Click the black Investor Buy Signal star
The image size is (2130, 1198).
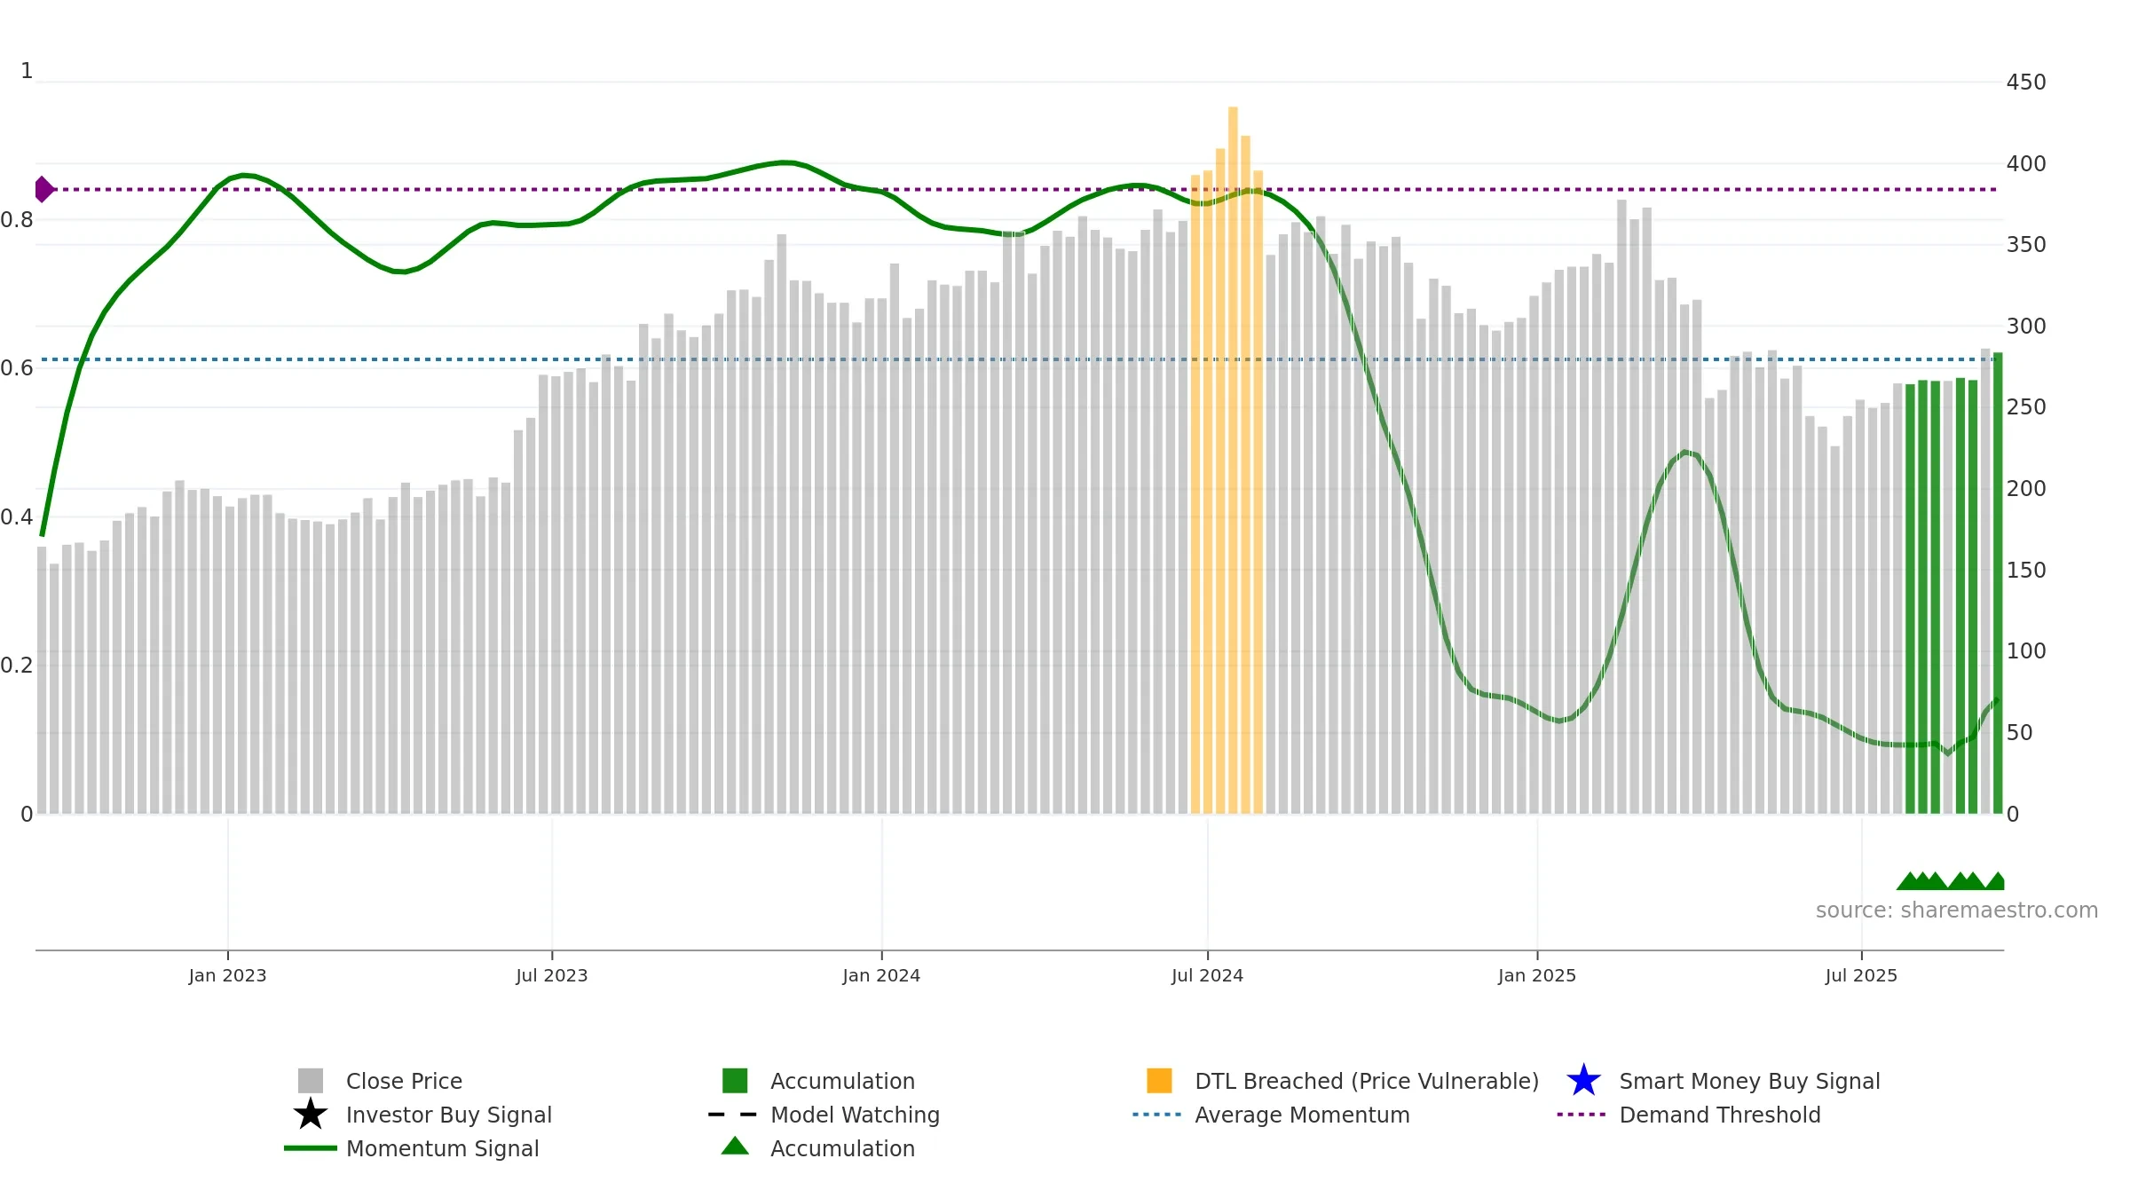point(311,1114)
